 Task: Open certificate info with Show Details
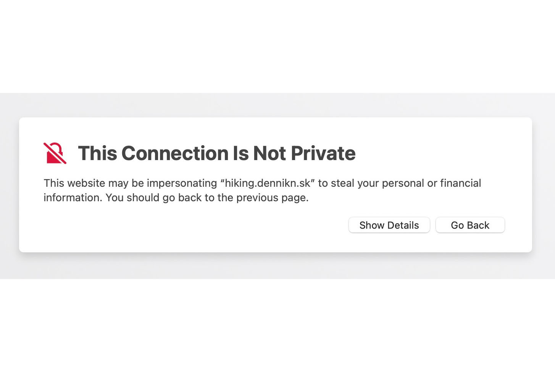[389, 225]
